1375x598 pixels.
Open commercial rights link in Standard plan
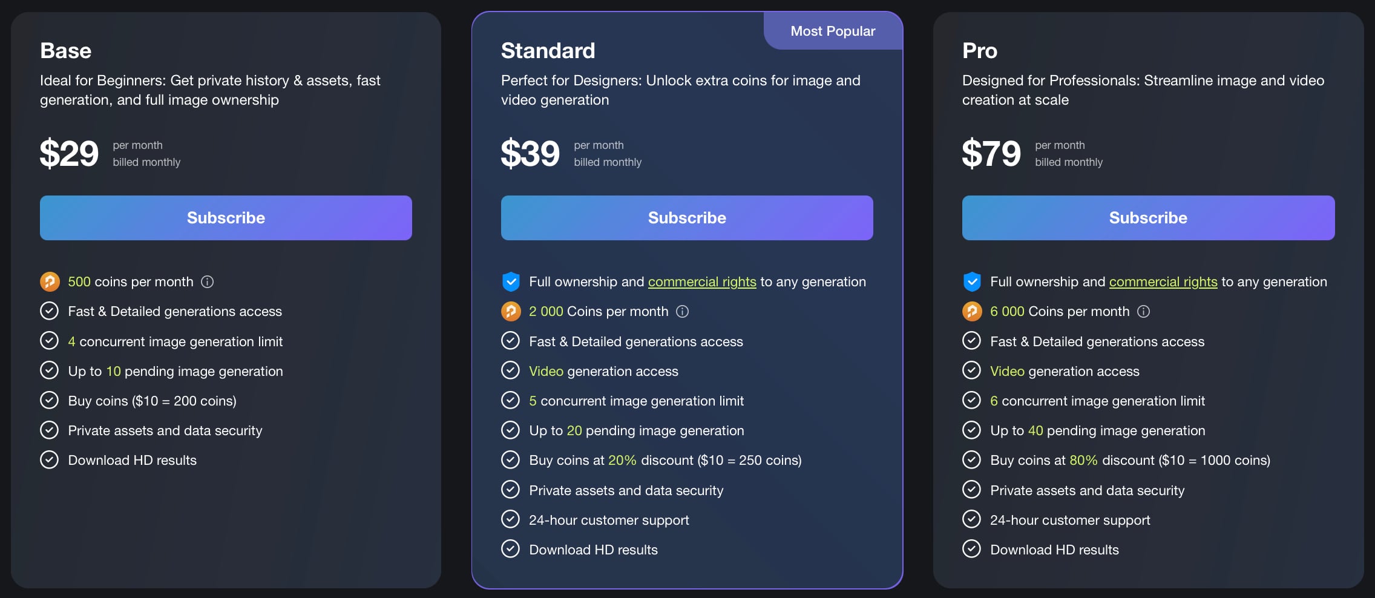pyautogui.click(x=702, y=281)
